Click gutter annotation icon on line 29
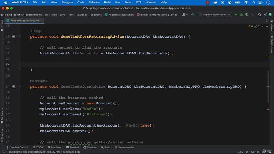274x154 pixels. pos(14,36)
